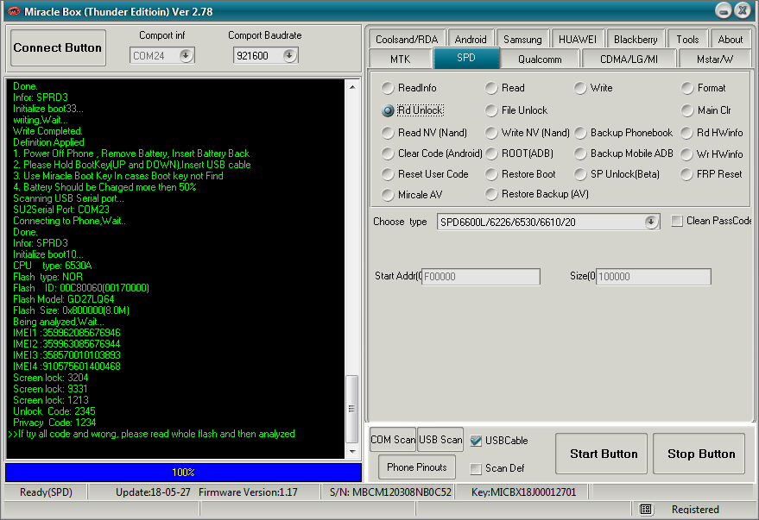Click the Firmware Version:1.17 status text
Viewport: 759px width, 520px height.
(248, 492)
